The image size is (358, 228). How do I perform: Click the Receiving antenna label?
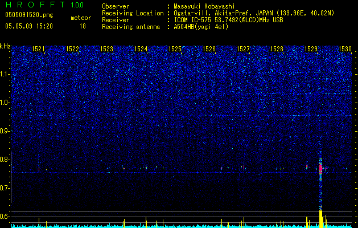coord(131,27)
